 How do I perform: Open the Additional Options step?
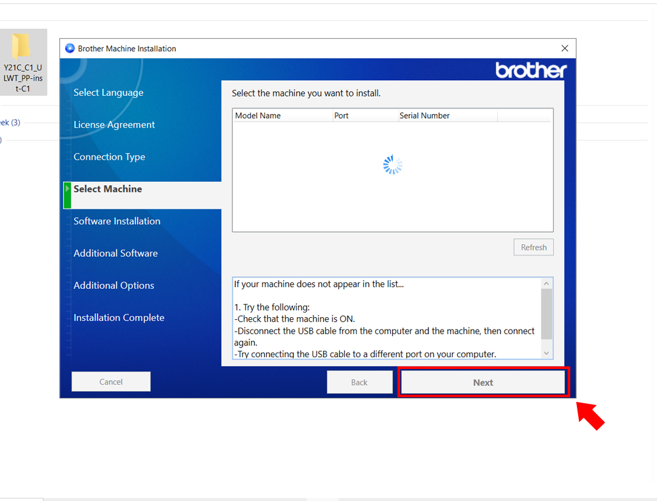114,286
